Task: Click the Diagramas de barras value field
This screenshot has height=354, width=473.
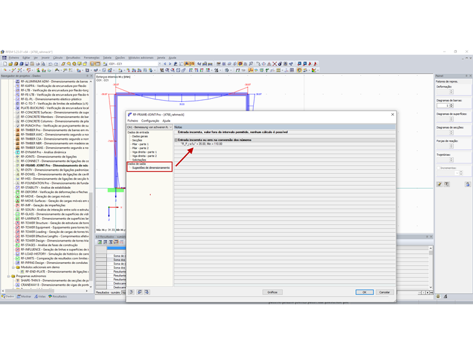Action: (x=443, y=106)
